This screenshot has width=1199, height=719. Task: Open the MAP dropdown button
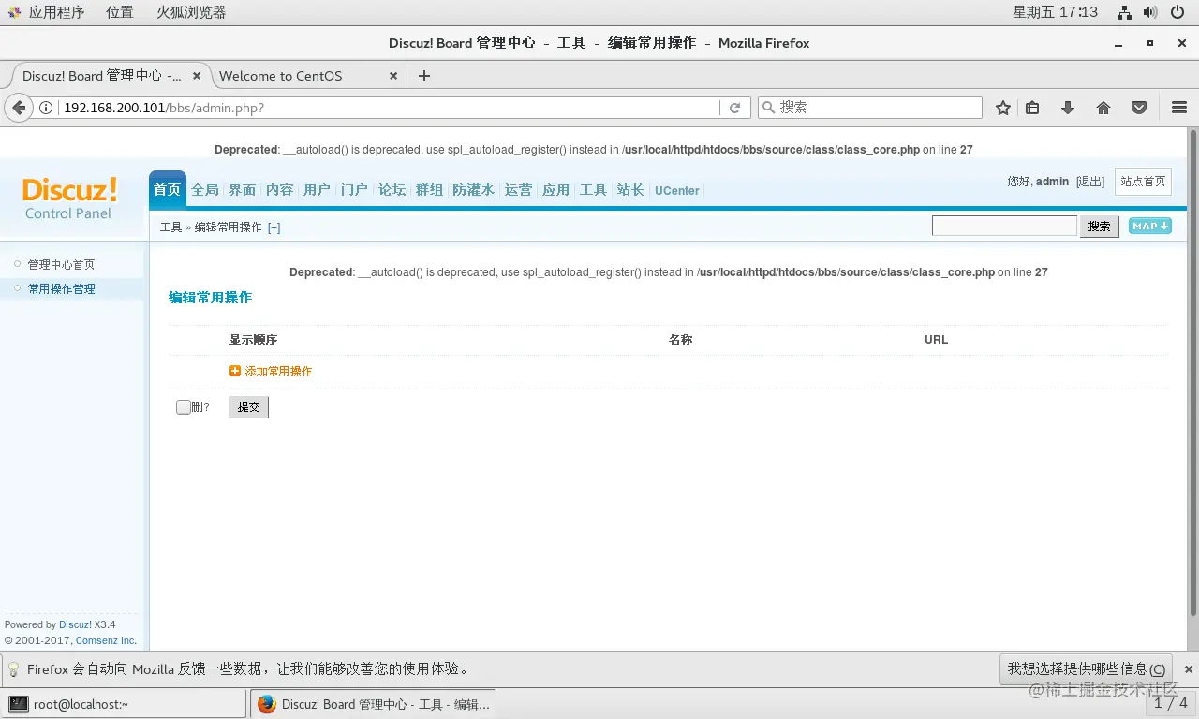(1150, 226)
